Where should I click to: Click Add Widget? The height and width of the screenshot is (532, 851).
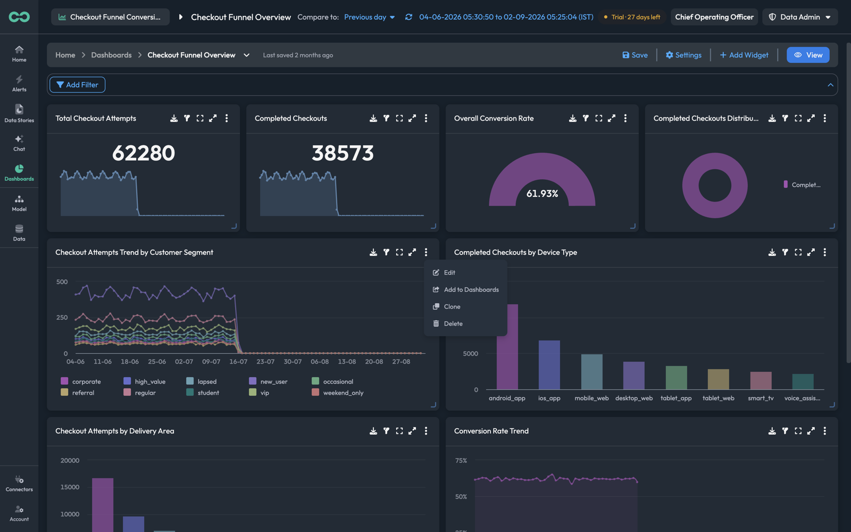click(744, 55)
